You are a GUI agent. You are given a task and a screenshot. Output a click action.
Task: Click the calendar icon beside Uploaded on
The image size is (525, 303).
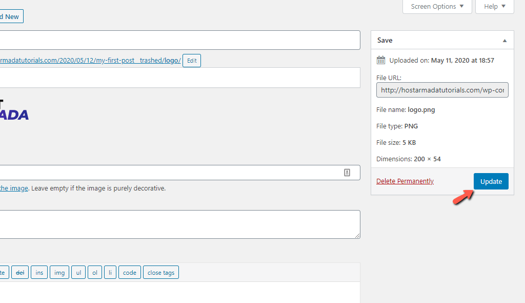(381, 61)
